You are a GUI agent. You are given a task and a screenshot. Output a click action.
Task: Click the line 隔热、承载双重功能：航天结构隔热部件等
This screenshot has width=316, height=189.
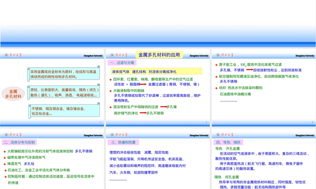[253, 187]
